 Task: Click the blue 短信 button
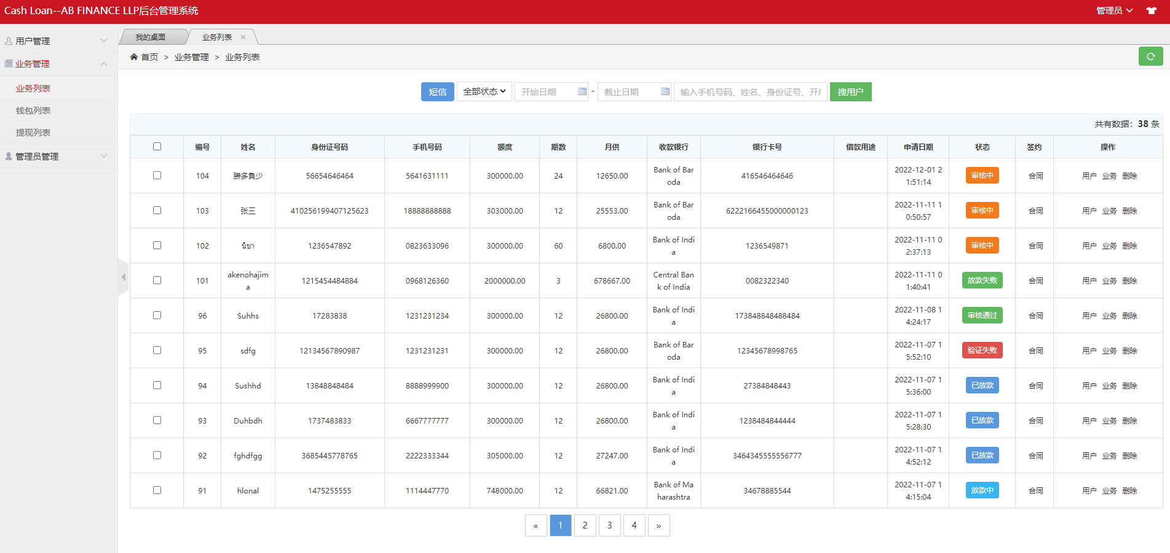pyautogui.click(x=437, y=92)
